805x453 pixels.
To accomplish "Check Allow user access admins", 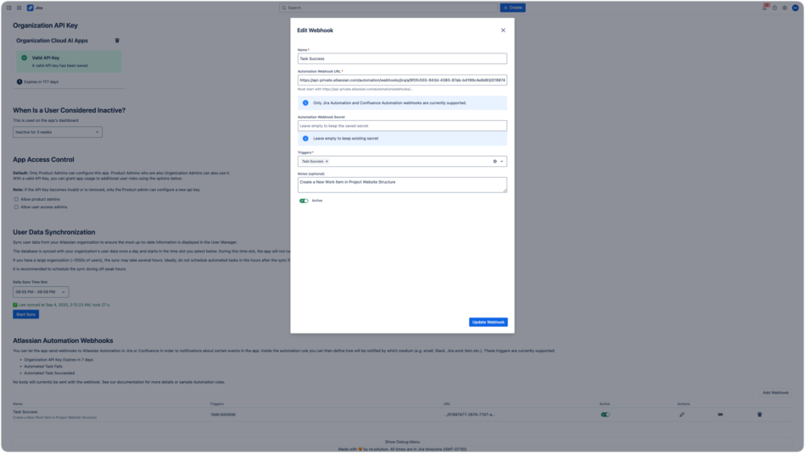I will pyautogui.click(x=16, y=207).
